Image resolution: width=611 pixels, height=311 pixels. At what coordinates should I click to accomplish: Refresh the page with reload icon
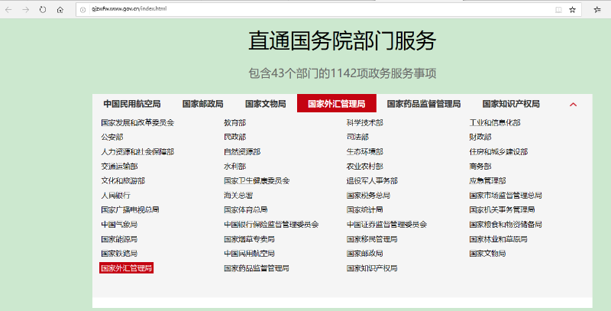(x=42, y=9)
